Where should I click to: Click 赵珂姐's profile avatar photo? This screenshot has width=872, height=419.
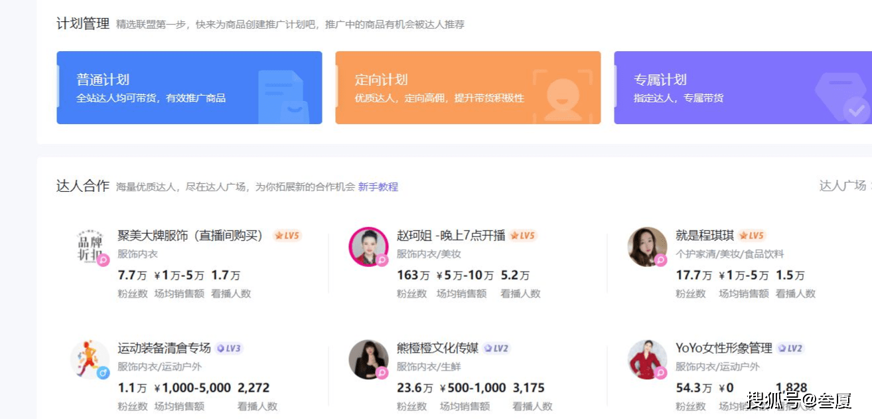point(368,246)
